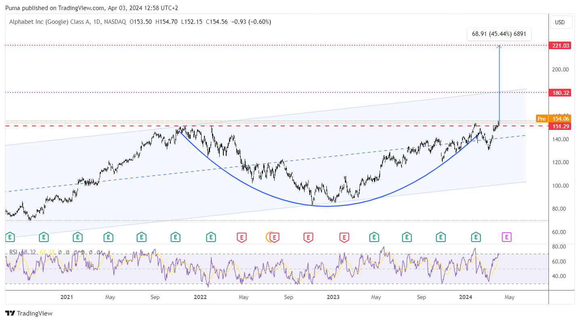Click the 1D interval in chart title
The width and height of the screenshot is (580, 322).
point(97,22)
